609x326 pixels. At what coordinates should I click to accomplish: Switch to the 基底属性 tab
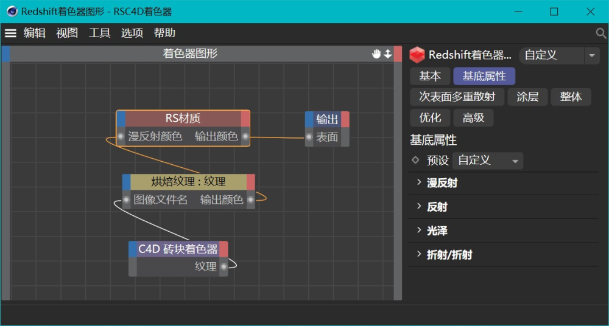pos(484,76)
